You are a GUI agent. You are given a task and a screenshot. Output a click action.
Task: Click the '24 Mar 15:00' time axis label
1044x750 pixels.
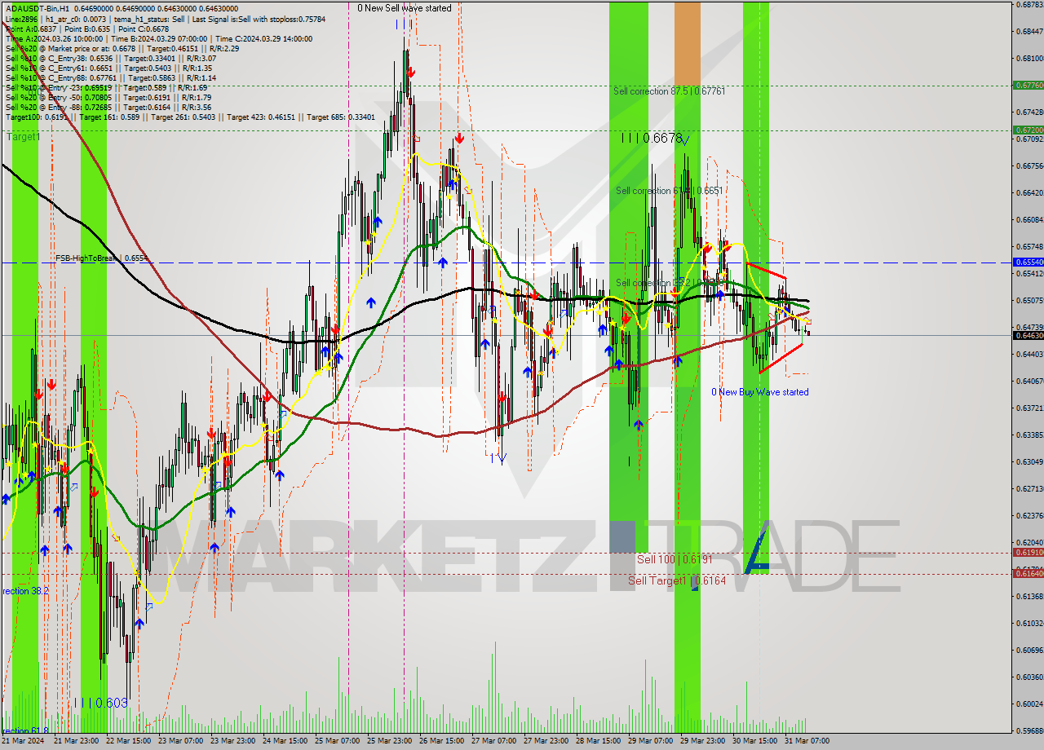[285, 741]
